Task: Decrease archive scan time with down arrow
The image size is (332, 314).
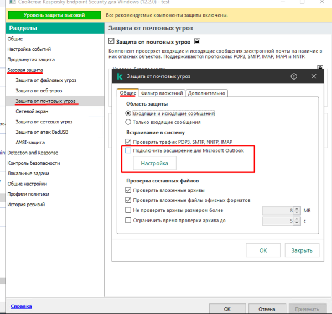Action: click(297, 223)
